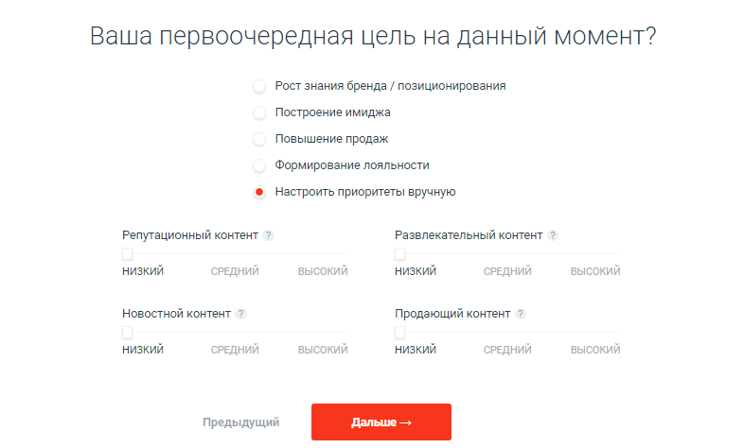
Task: Select Настроить приоритеты вручную option
Action: [x=259, y=192]
